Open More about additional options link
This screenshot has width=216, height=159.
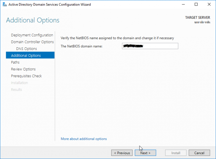(x=84, y=139)
